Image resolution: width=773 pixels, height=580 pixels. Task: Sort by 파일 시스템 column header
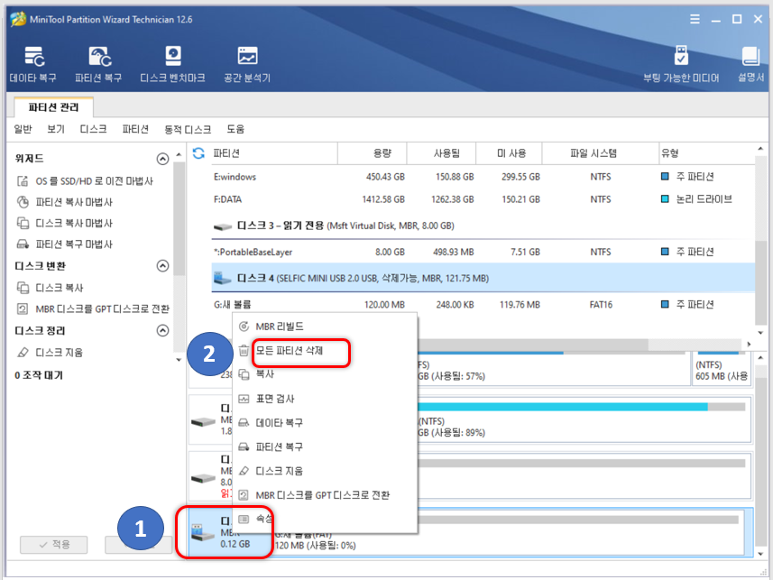[x=601, y=153]
